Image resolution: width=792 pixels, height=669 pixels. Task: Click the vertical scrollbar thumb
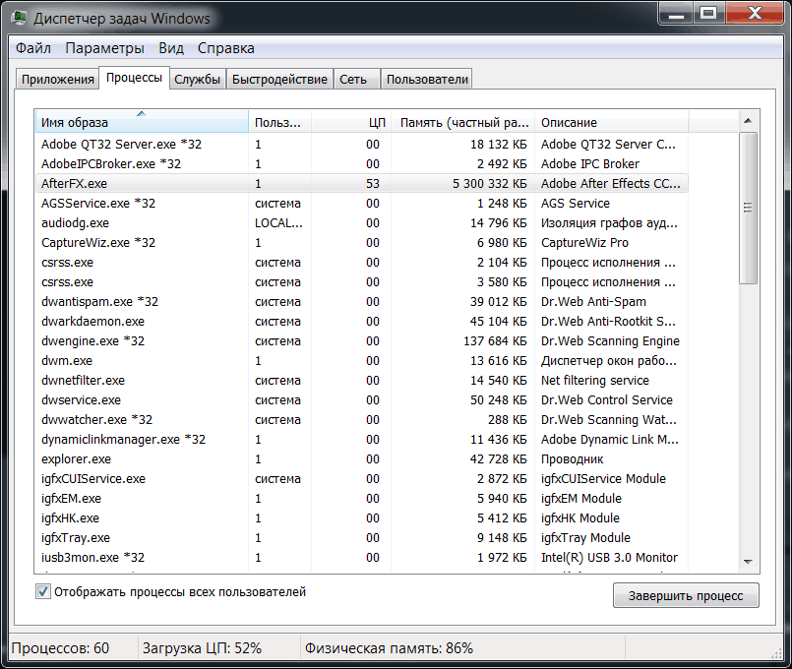(x=748, y=208)
